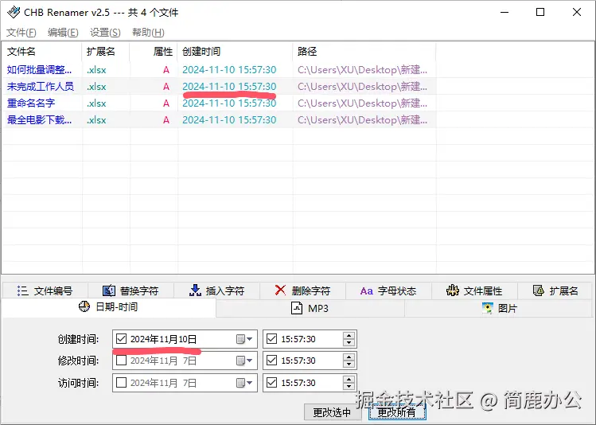This screenshot has width=596, height=425.
Task: Switch to the 文件编号 tab
Action: (45, 290)
